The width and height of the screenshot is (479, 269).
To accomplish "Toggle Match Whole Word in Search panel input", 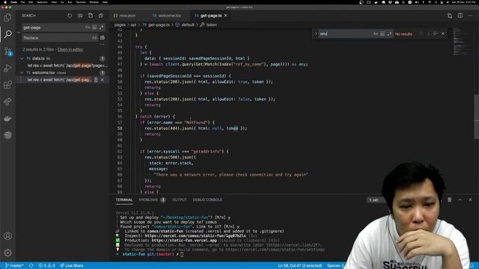I will (94, 28).
